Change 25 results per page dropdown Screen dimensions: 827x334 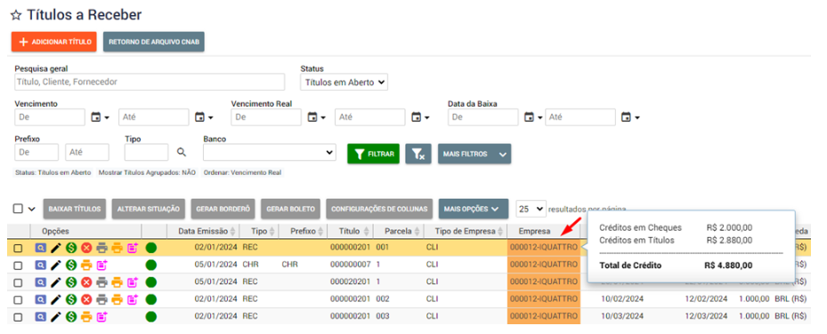pyautogui.click(x=531, y=209)
